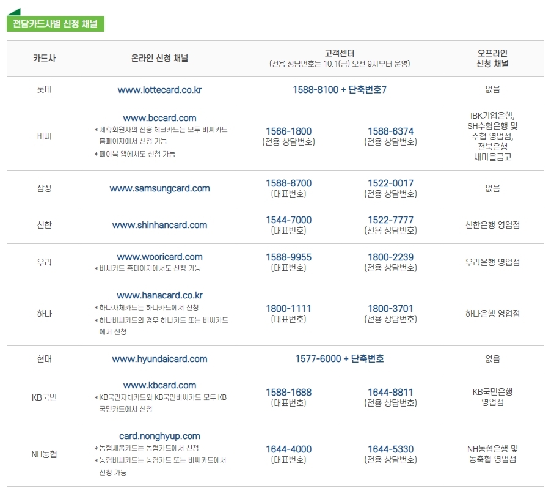Visit www.hanacard.co.kr
Image resolution: width=554 pixels, height=491 pixels.
click(x=159, y=295)
